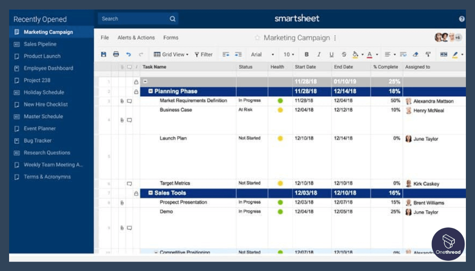This screenshot has height=271, width=475.
Task: Open the Alerts & Actions menu
Action: (137, 38)
